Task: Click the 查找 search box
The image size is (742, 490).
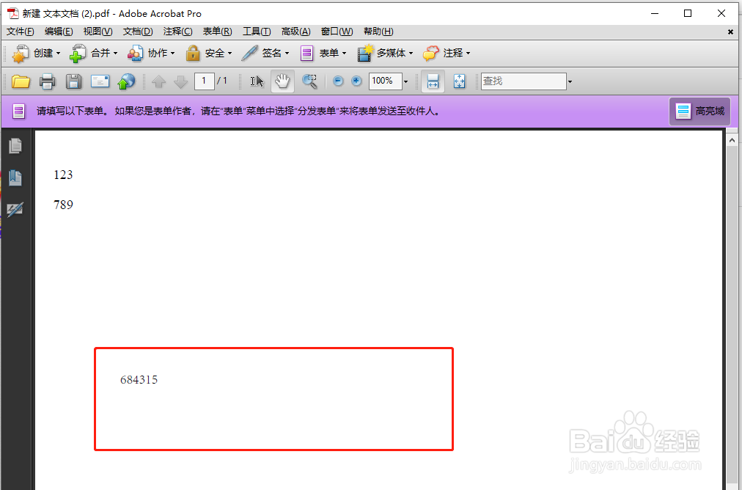Action: [x=524, y=81]
